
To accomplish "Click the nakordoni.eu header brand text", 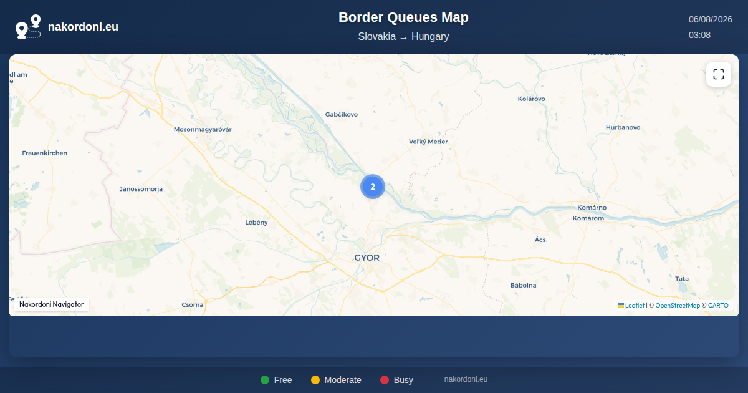I will [x=83, y=27].
